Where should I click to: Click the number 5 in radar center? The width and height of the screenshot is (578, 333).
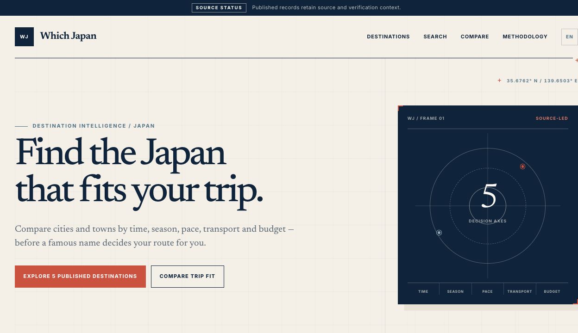pos(489,196)
